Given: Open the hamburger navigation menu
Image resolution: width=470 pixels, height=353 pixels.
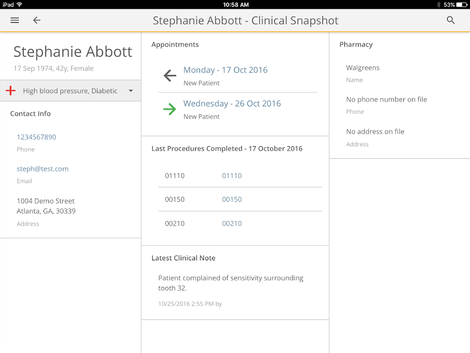Looking at the screenshot, I should [15, 20].
